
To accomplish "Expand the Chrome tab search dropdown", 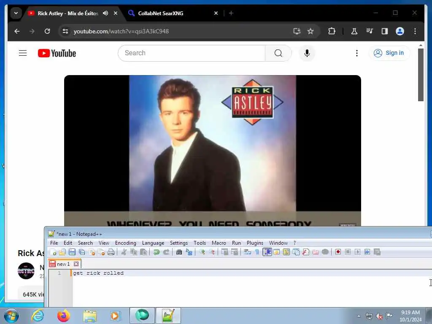I will click(16, 13).
